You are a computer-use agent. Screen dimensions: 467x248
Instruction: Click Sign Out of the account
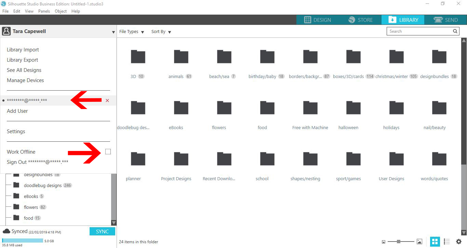coord(38,162)
